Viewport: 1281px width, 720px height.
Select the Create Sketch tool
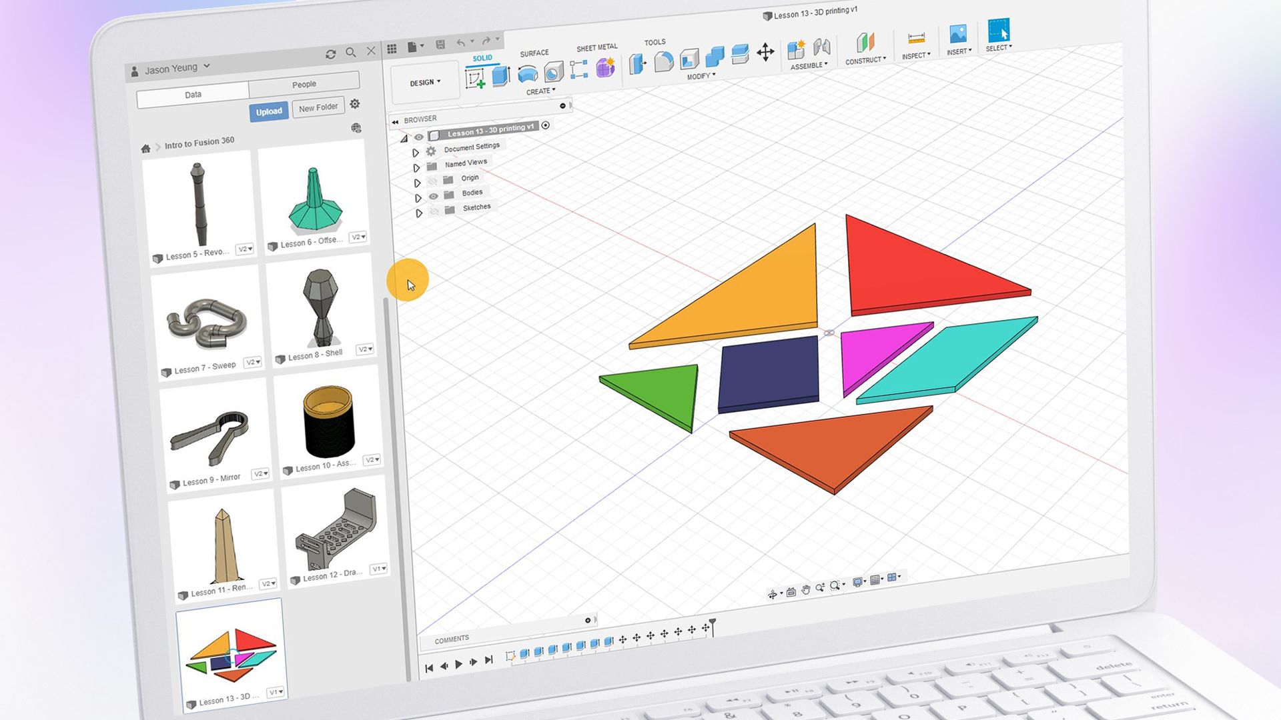pos(476,79)
